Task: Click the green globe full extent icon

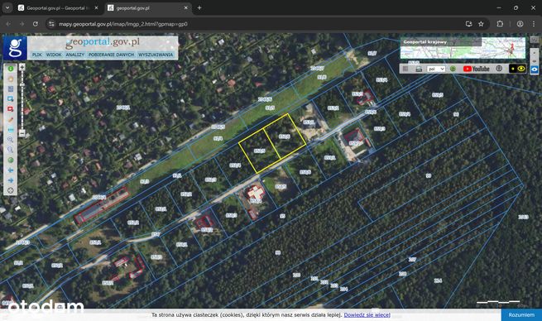Action: [x=11, y=160]
